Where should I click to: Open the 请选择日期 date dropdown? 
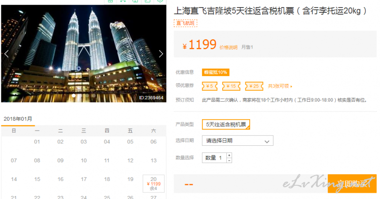[237, 141]
